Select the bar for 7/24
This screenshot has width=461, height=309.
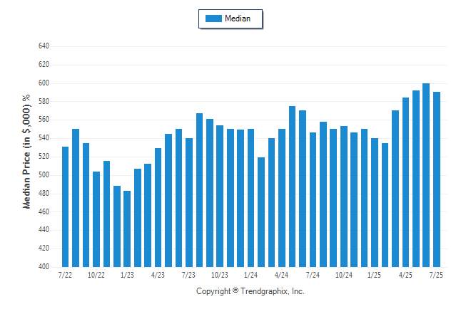click(x=313, y=200)
